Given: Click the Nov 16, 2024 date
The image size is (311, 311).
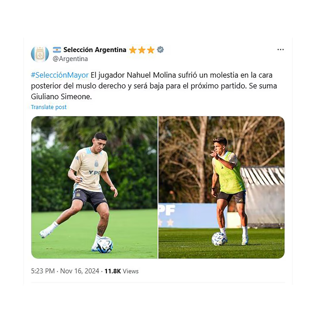Looking at the screenshot, I should point(80,271).
